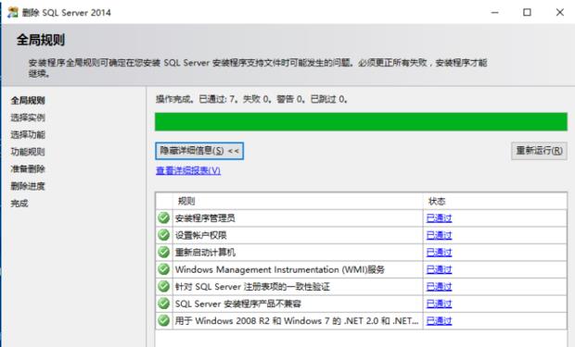Click check icon for .NET 2.0 rule

163,321
